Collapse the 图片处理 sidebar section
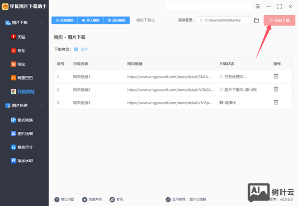Viewport: 298px width, 206px height. [x=42, y=105]
